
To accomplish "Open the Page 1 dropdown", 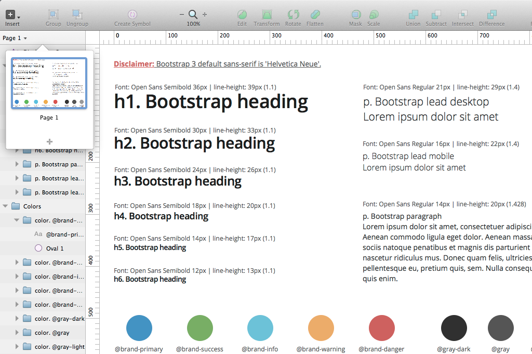I will (x=15, y=38).
